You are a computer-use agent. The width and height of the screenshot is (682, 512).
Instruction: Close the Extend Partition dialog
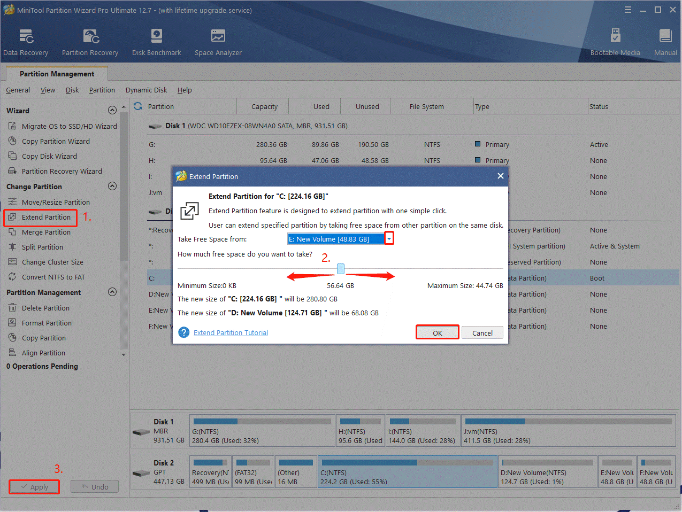pos(501,176)
